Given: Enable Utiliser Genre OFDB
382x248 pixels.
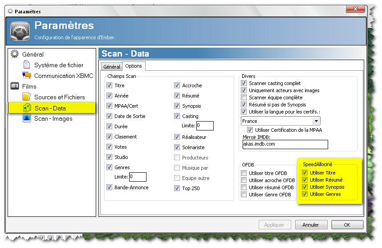Looking at the screenshot, I should pyautogui.click(x=244, y=195).
